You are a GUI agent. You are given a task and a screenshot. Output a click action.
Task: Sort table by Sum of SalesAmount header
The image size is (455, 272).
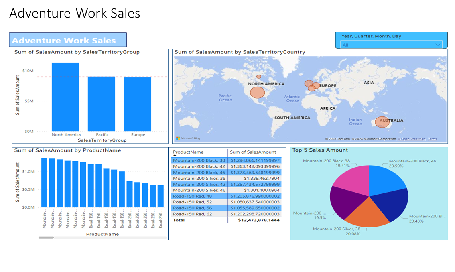(253, 152)
